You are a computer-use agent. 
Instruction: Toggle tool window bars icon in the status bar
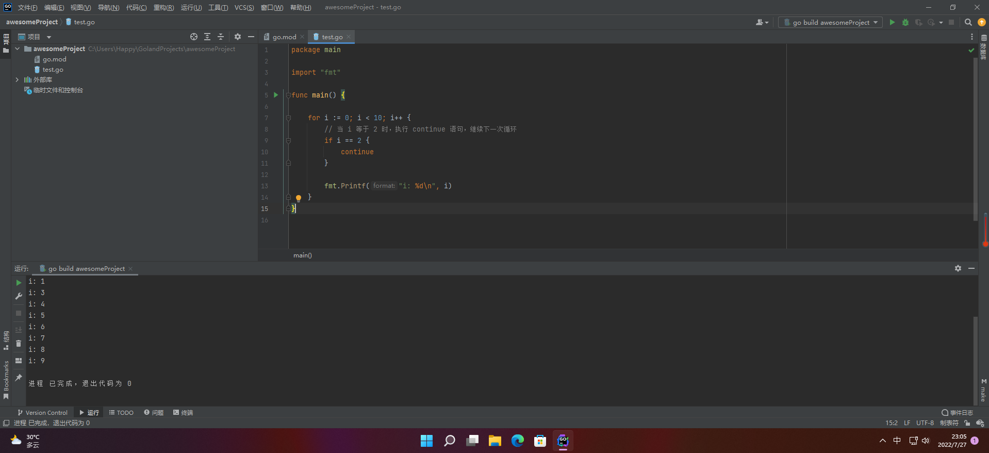tap(6, 423)
